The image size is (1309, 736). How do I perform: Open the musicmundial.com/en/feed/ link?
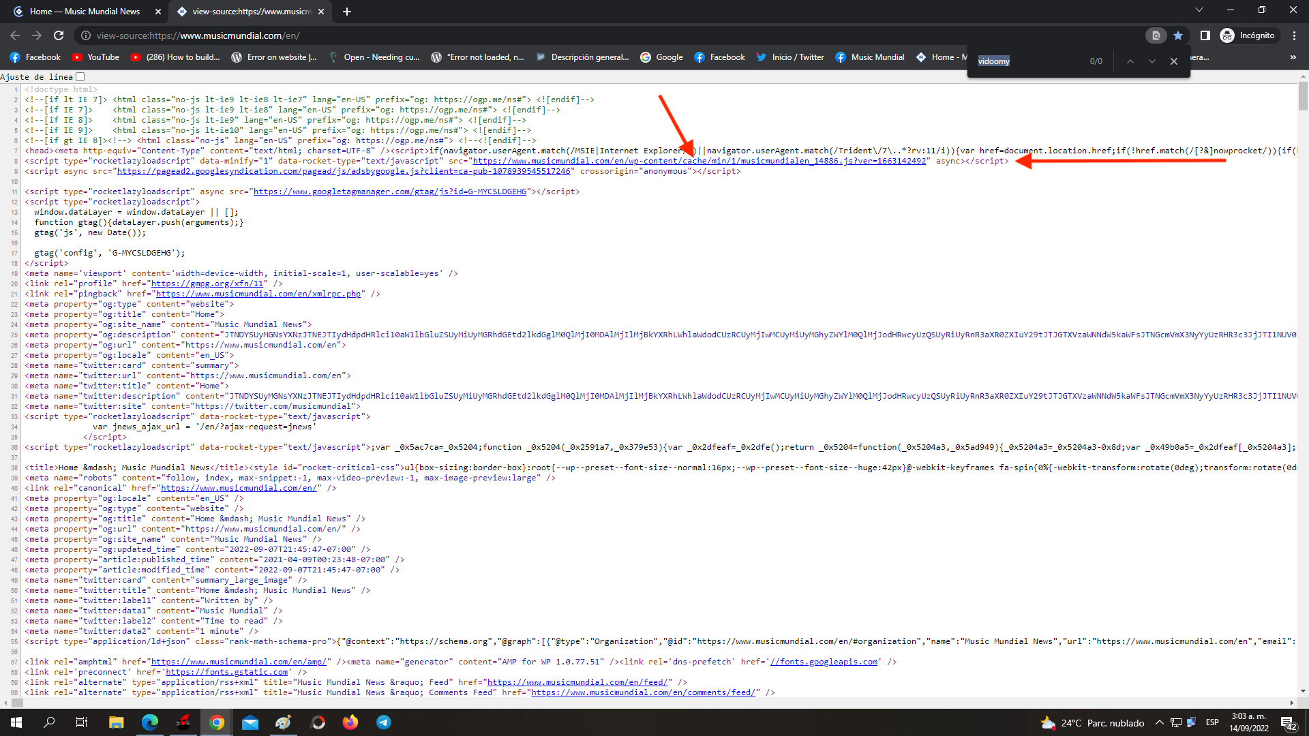pos(577,682)
